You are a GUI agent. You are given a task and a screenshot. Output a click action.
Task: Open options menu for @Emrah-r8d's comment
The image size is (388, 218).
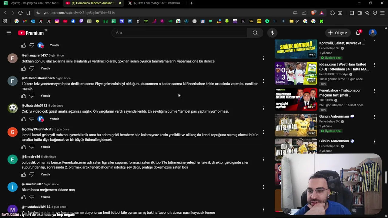pos(263,160)
